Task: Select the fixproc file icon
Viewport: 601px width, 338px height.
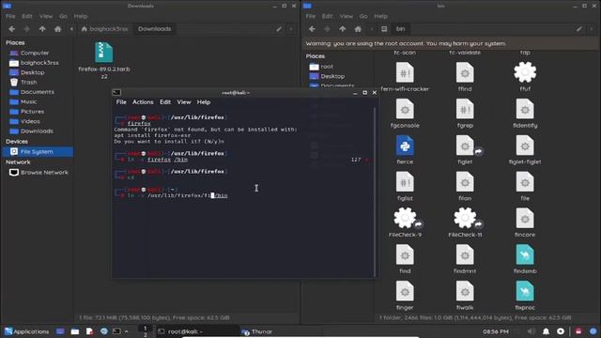Action: 525,291
